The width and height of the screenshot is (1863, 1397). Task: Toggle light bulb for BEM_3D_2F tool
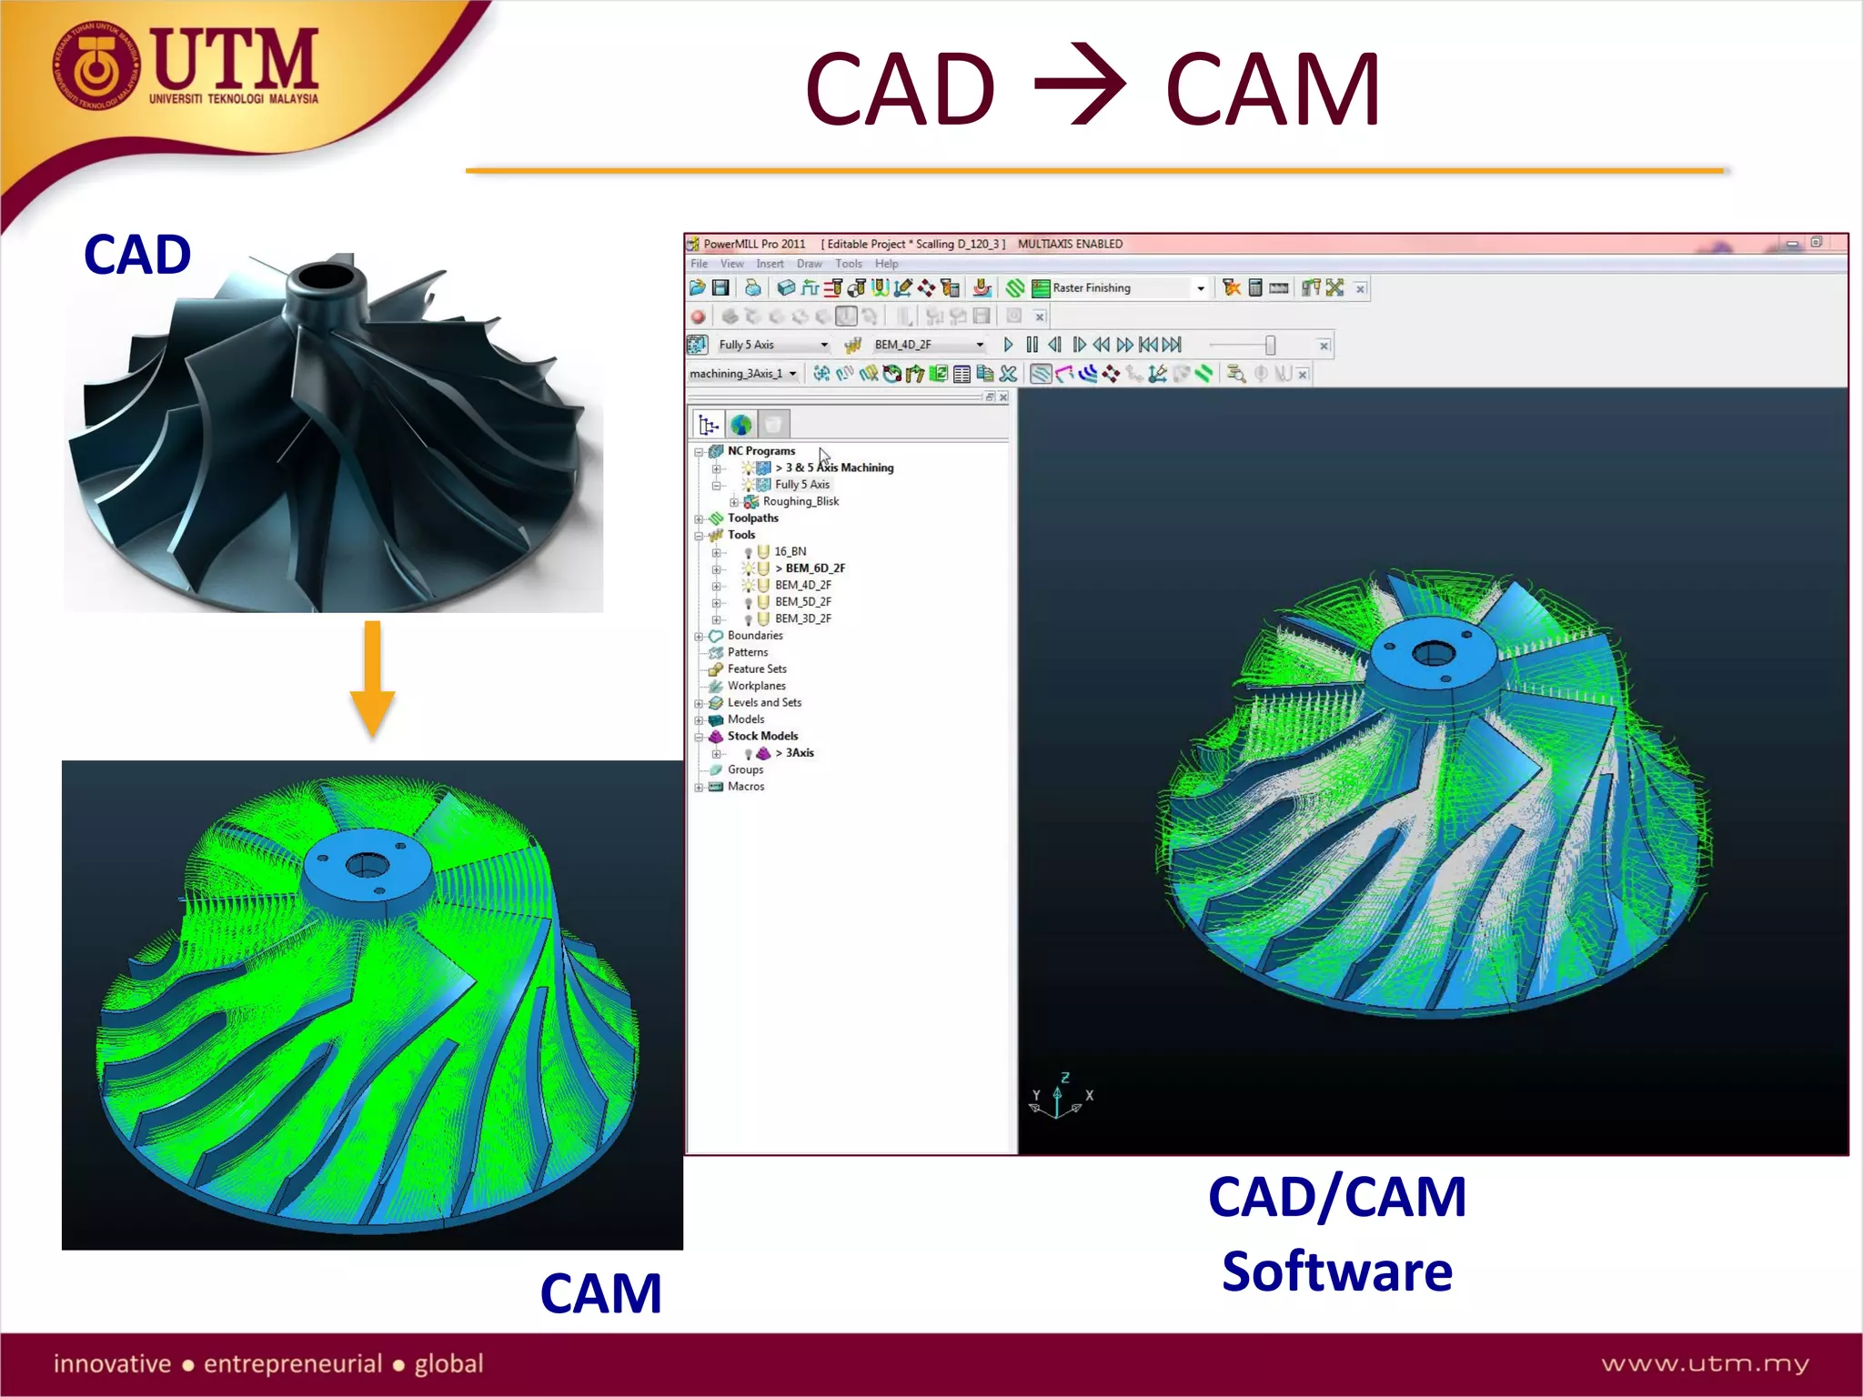749,620
